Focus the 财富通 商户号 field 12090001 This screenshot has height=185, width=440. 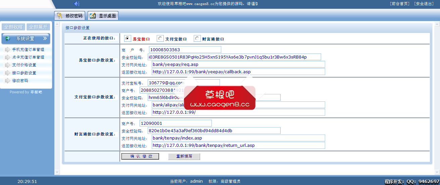click(x=176, y=123)
